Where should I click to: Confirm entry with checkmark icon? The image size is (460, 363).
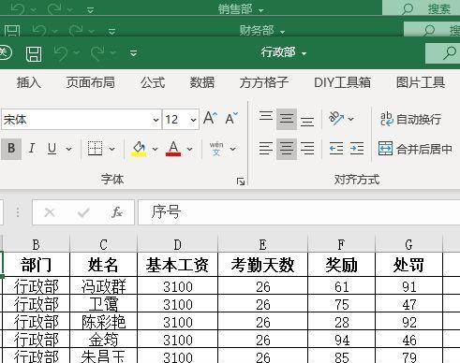pyautogui.click(x=83, y=212)
